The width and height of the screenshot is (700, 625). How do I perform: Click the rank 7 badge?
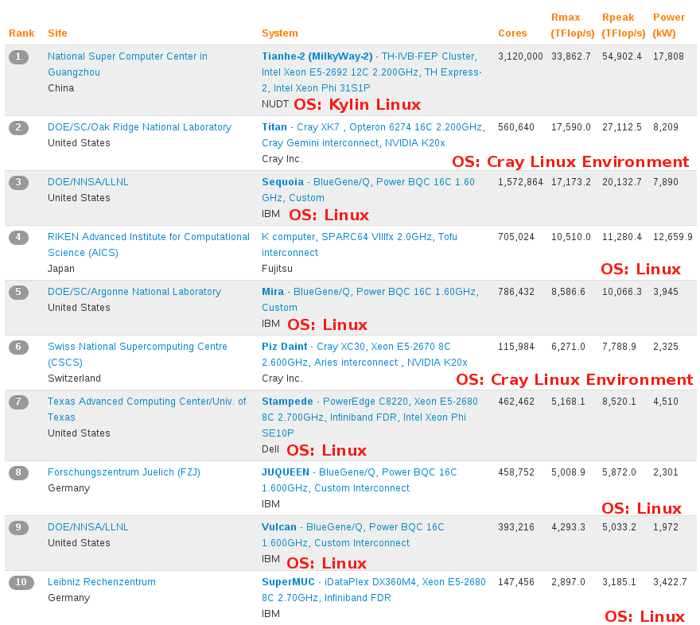[x=18, y=402]
